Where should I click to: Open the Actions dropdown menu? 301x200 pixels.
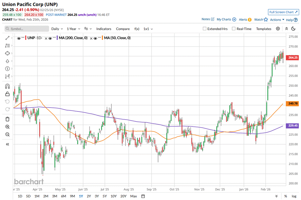277,20
